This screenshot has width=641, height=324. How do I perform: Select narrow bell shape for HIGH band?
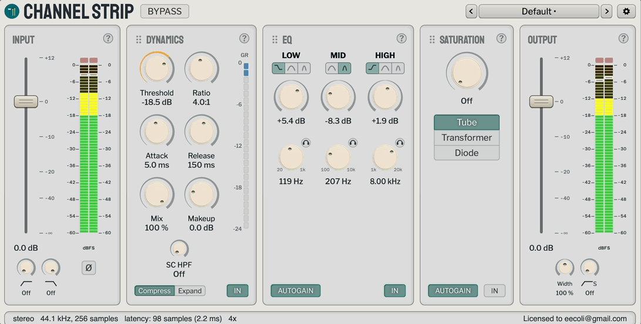[x=398, y=68]
